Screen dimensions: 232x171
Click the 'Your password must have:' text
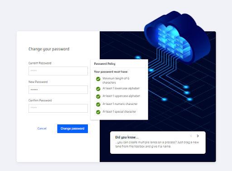coord(111,72)
